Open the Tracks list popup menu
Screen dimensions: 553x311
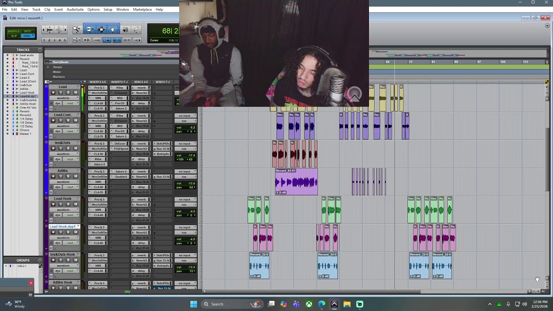[40, 50]
